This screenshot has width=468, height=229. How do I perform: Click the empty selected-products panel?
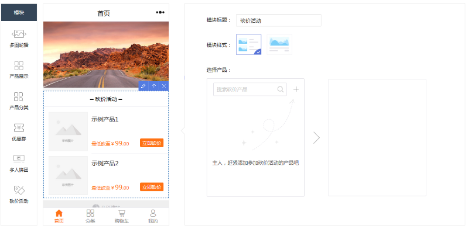coord(377,138)
